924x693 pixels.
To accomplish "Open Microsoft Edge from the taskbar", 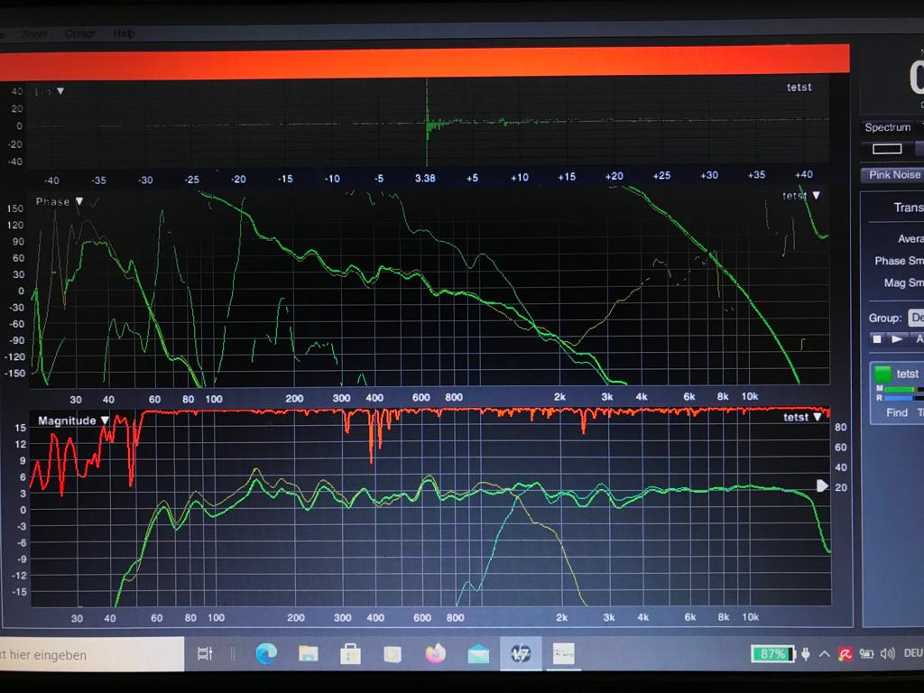I will pyautogui.click(x=265, y=654).
